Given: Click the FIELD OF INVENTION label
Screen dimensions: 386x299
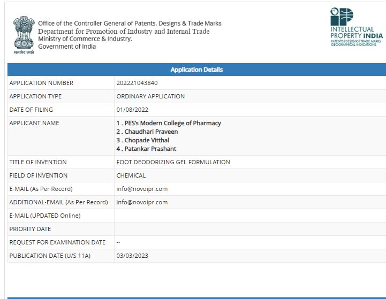Looking at the screenshot, I should click(x=38, y=175).
